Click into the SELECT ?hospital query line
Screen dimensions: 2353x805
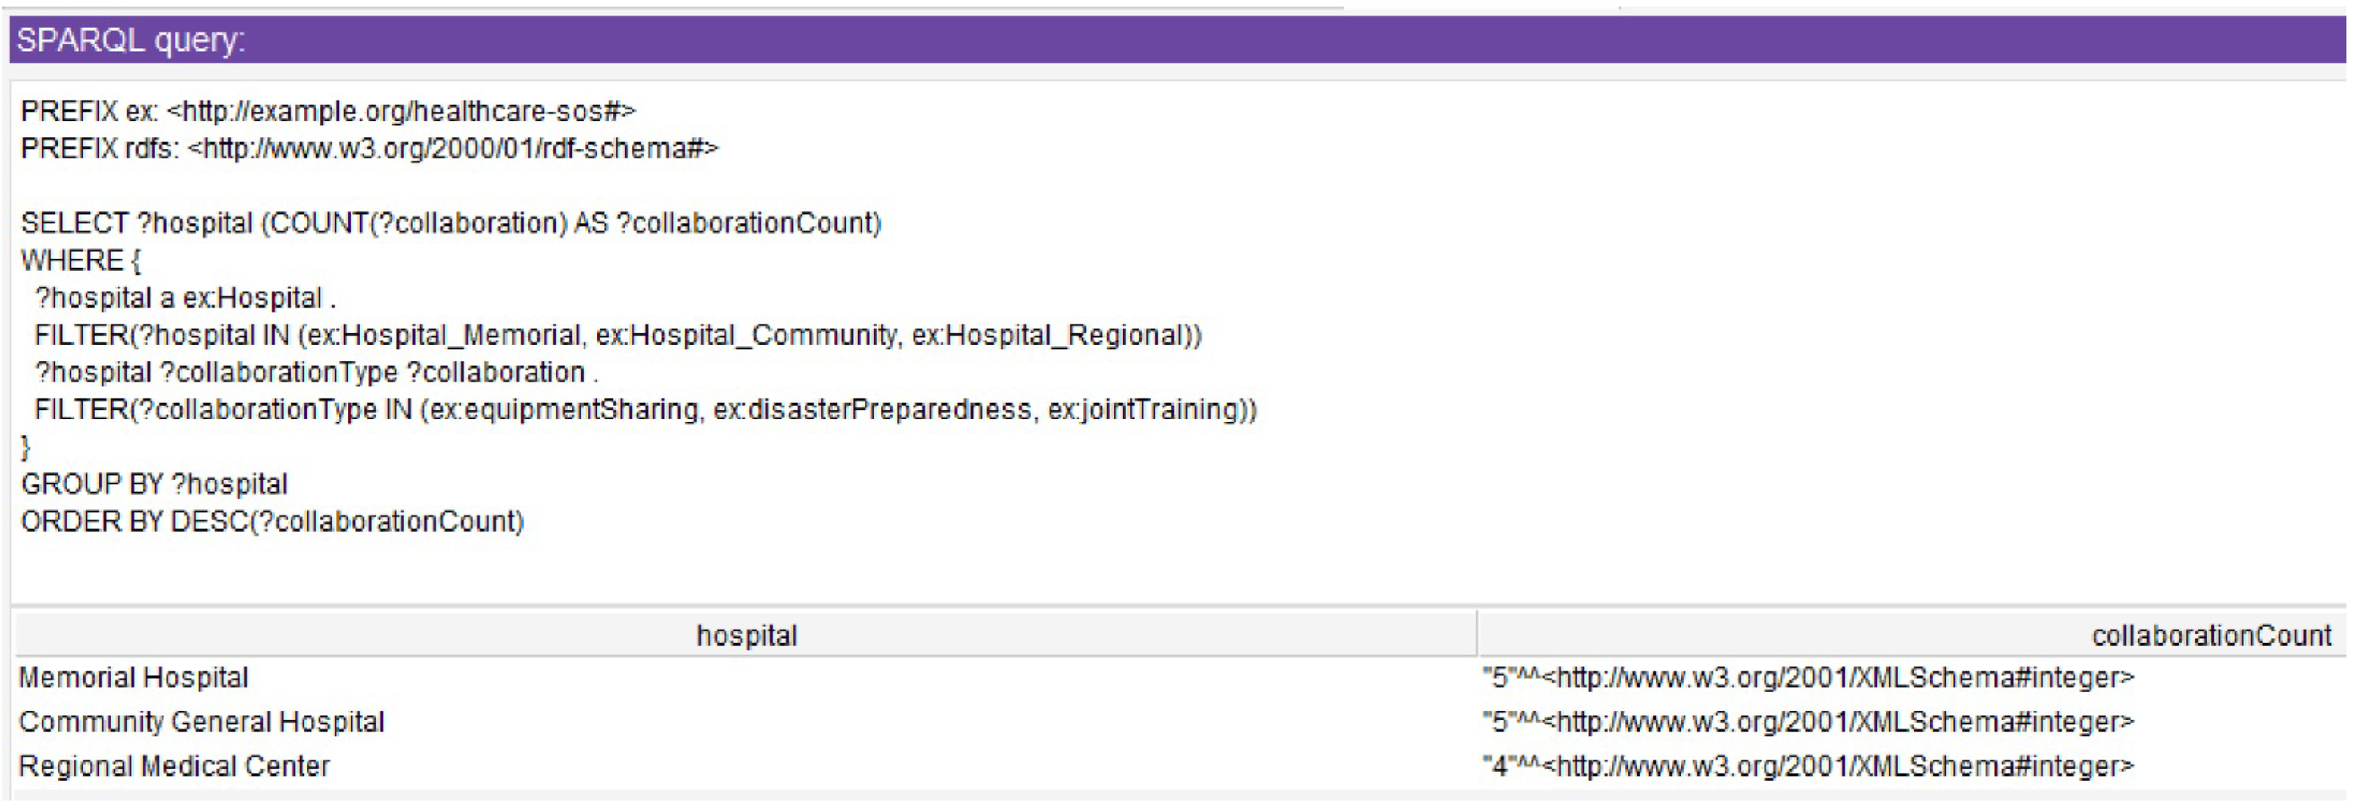tap(450, 224)
